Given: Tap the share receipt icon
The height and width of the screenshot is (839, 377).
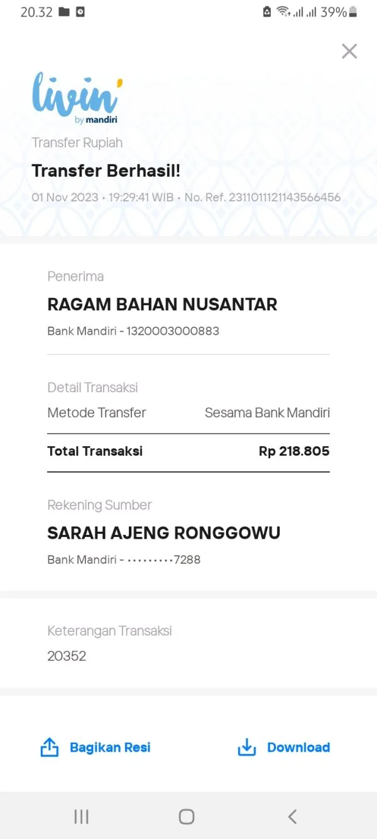Looking at the screenshot, I should [50, 747].
